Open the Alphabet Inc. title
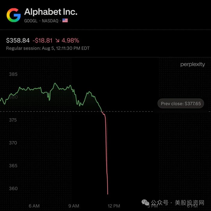The height and width of the screenshot is (211, 211). tap(51, 12)
